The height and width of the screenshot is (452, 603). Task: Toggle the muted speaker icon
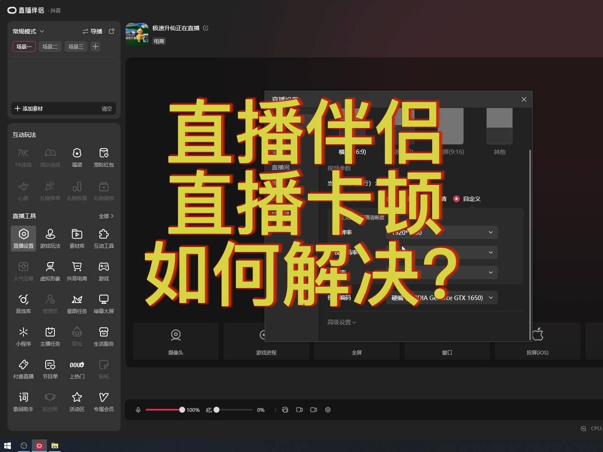(209, 410)
